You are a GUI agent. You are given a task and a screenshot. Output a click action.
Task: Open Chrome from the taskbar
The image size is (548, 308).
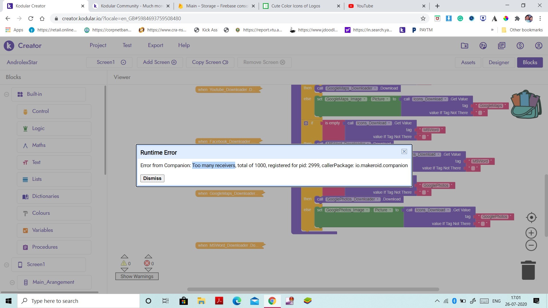coord(272,301)
